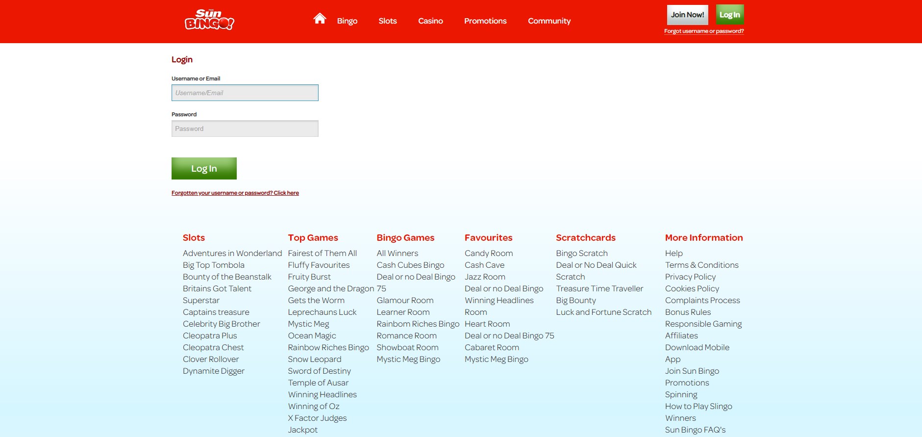Open Bounty of the Beanstalk link
922x437 pixels.
point(227,277)
